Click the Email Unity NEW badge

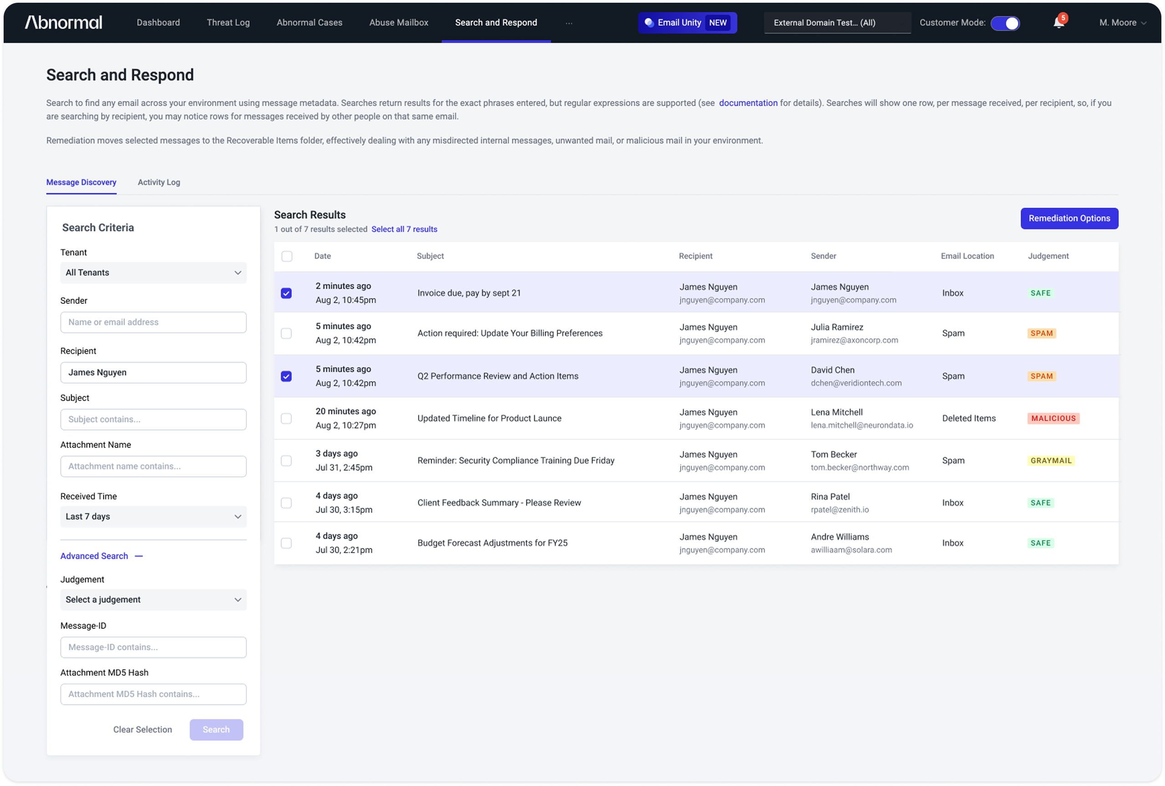(x=687, y=23)
